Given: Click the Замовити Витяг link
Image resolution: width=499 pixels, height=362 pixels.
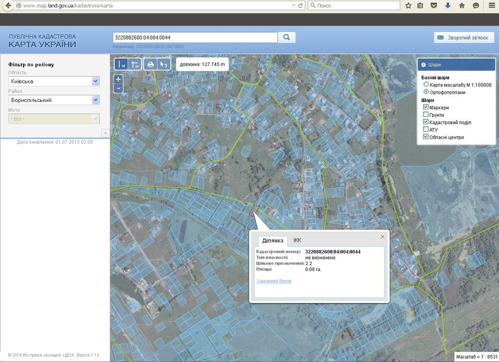Looking at the screenshot, I should pyautogui.click(x=274, y=281).
